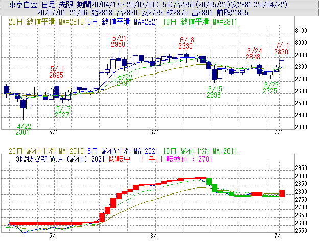Click the 前取21855 value in header
Viewport: 319px width, 242px height.
(233, 13)
